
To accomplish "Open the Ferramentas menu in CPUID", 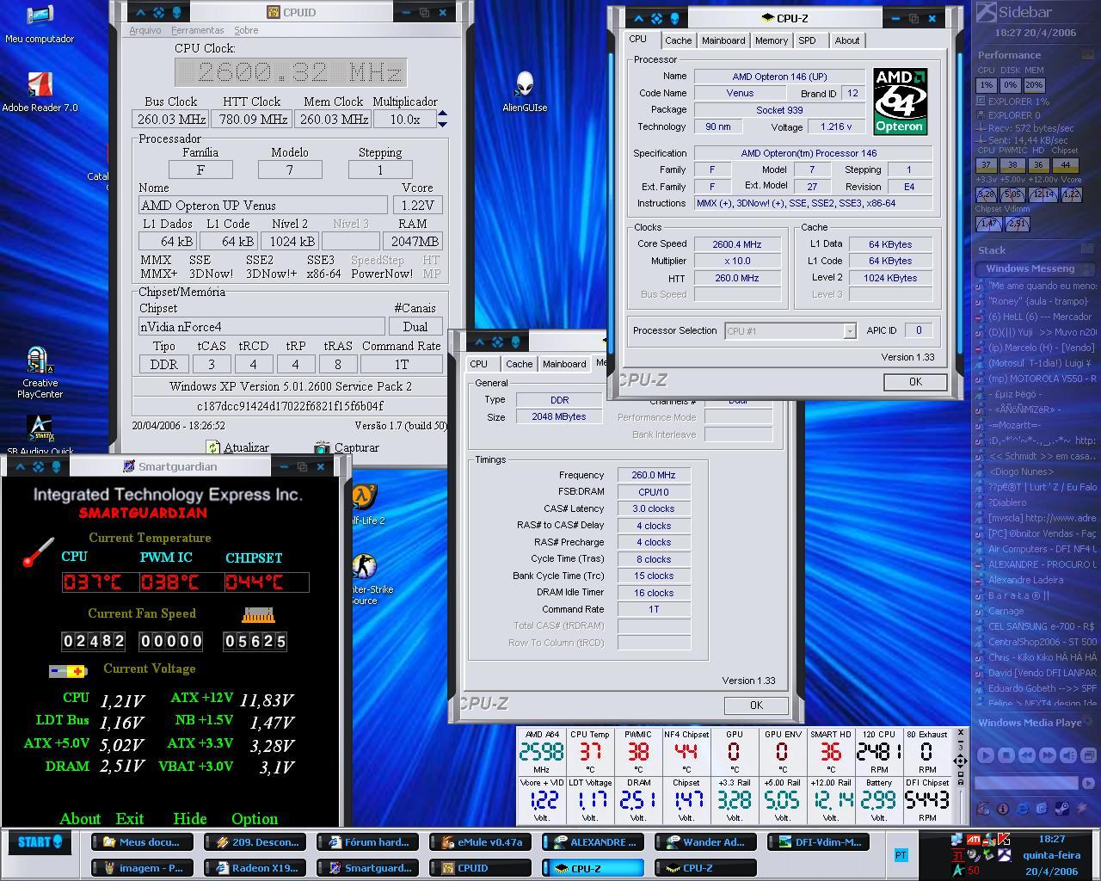I will (198, 30).
